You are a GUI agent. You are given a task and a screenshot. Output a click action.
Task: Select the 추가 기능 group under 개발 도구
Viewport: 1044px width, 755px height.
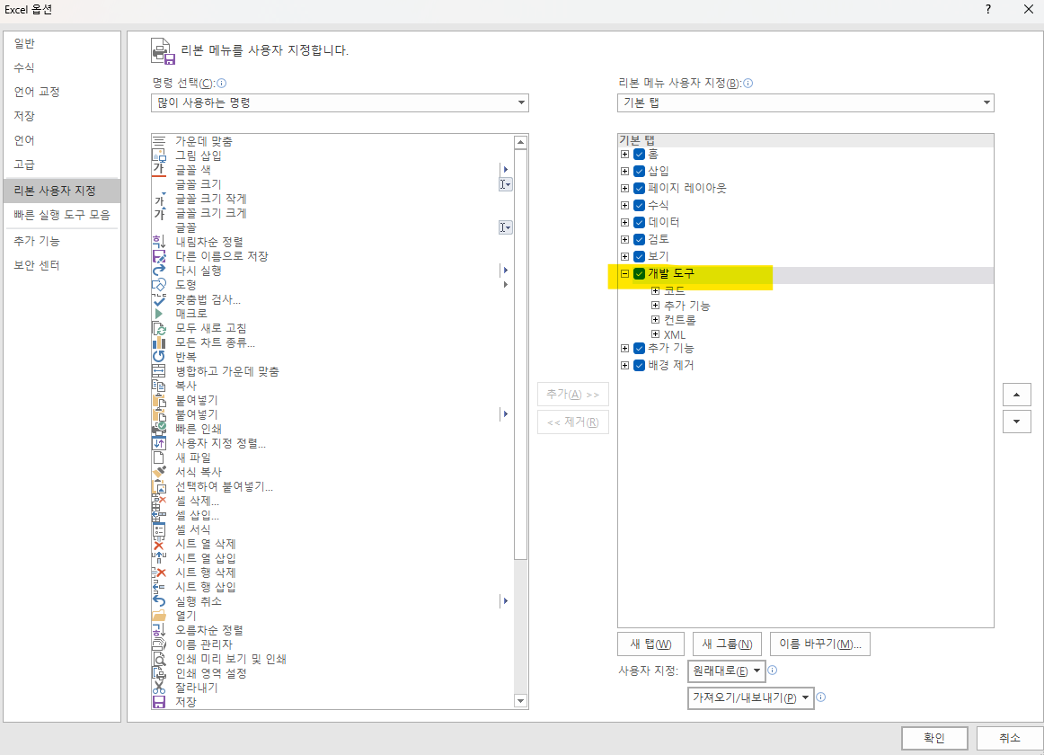click(x=687, y=306)
